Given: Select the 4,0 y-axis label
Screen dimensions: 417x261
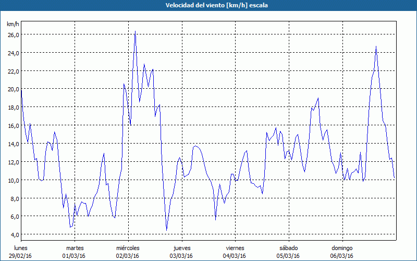Looking at the screenshot, I should [x=13, y=234].
